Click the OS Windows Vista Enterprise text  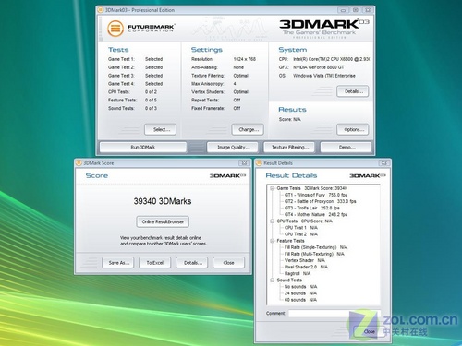(x=317, y=76)
